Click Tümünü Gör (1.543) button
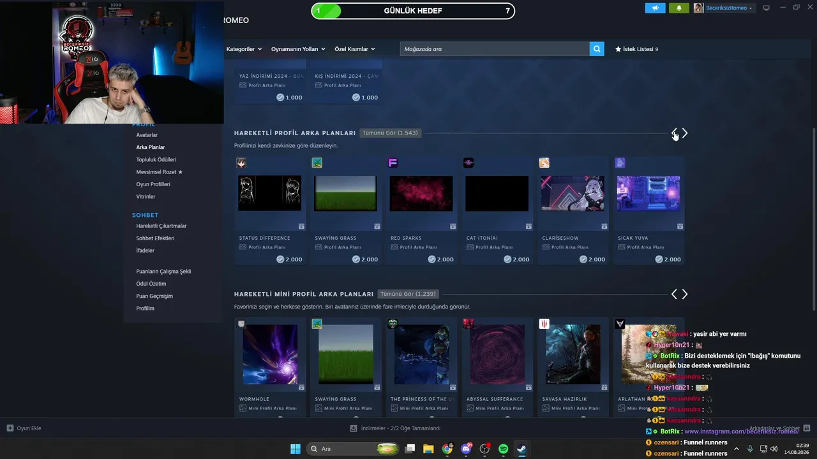The width and height of the screenshot is (817, 459). [390, 133]
